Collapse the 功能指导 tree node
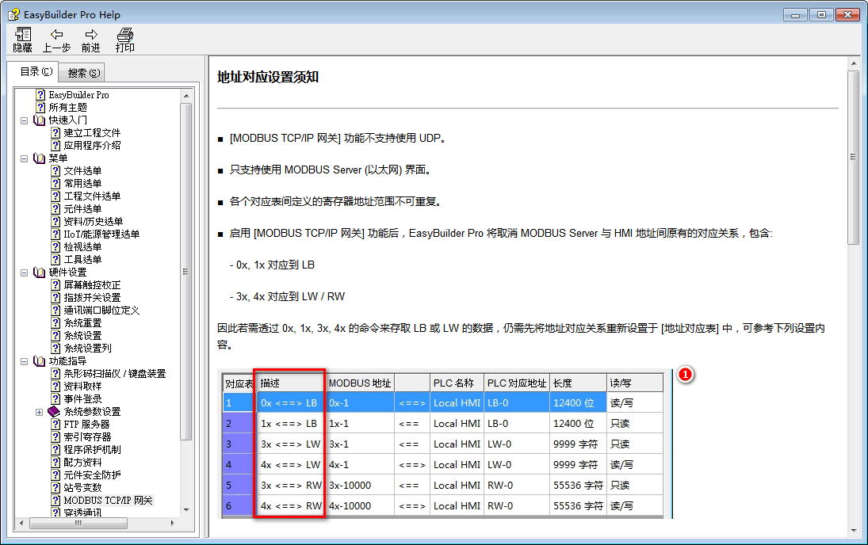The image size is (868, 545). coord(24,362)
